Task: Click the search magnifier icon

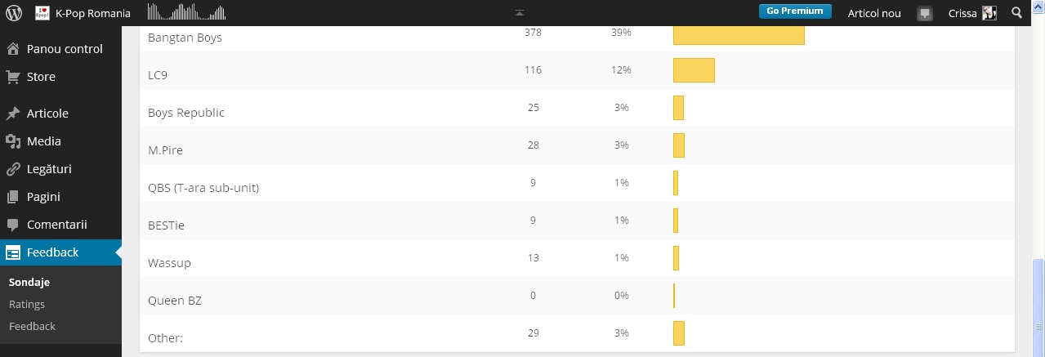Action: [x=1017, y=13]
